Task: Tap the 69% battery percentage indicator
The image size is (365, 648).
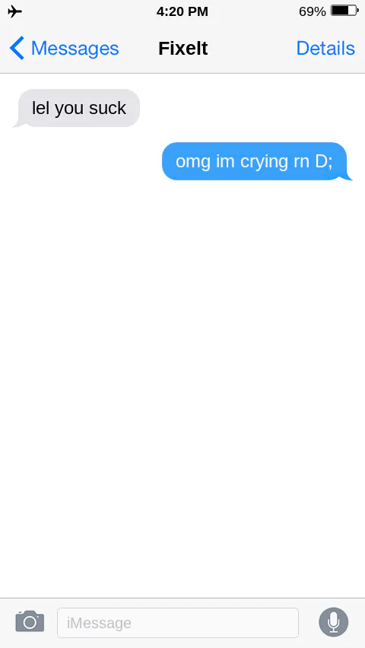Action: coord(312,11)
